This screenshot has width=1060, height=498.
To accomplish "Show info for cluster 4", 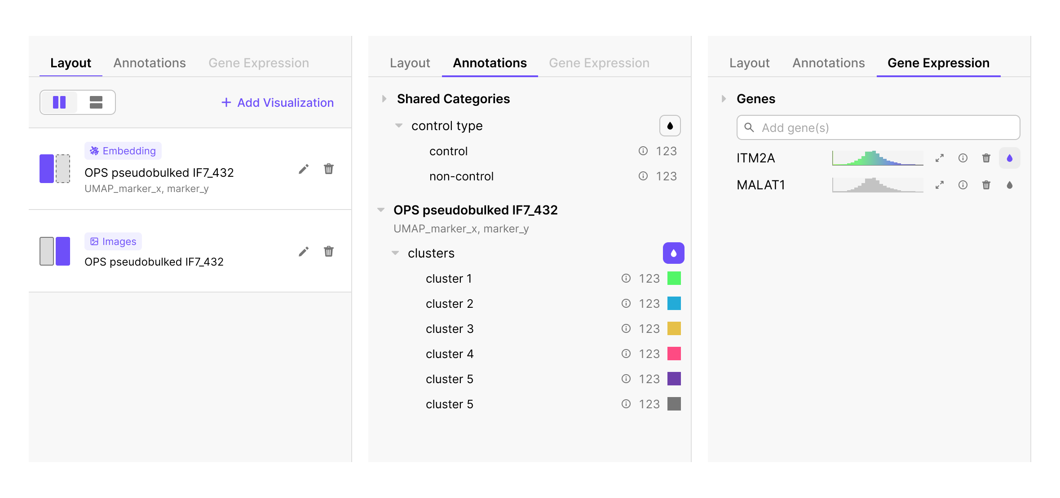I will click(626, 354).
